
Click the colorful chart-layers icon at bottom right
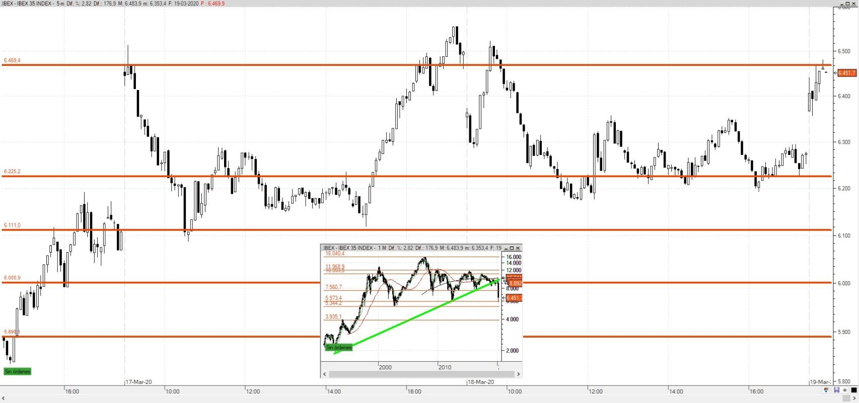pos(826,390)
